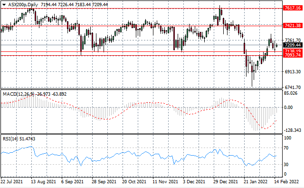Click the OHLC values 7194.44 7226.44 7183.44 7209.44
304x188 pixels.
[74, 4]
